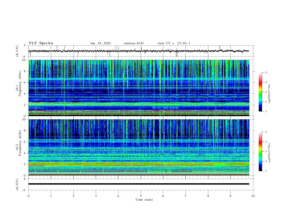The width and height of the screenshot is (285, 220).
Task: Click the 'ch.3(V)' axis label
Action: pos(17,184)
